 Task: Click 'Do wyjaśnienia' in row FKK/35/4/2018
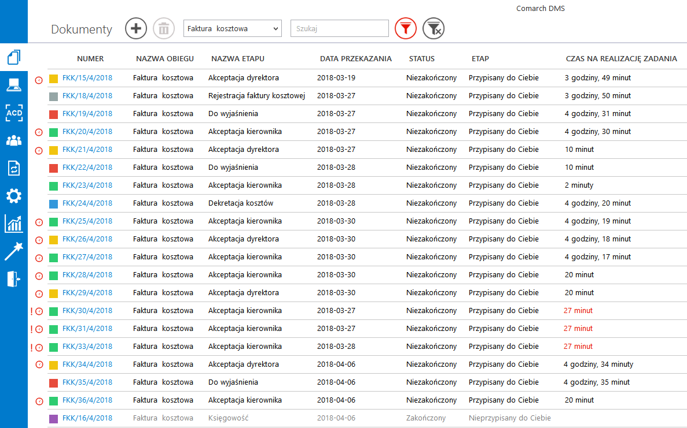(x=233, y=382)
